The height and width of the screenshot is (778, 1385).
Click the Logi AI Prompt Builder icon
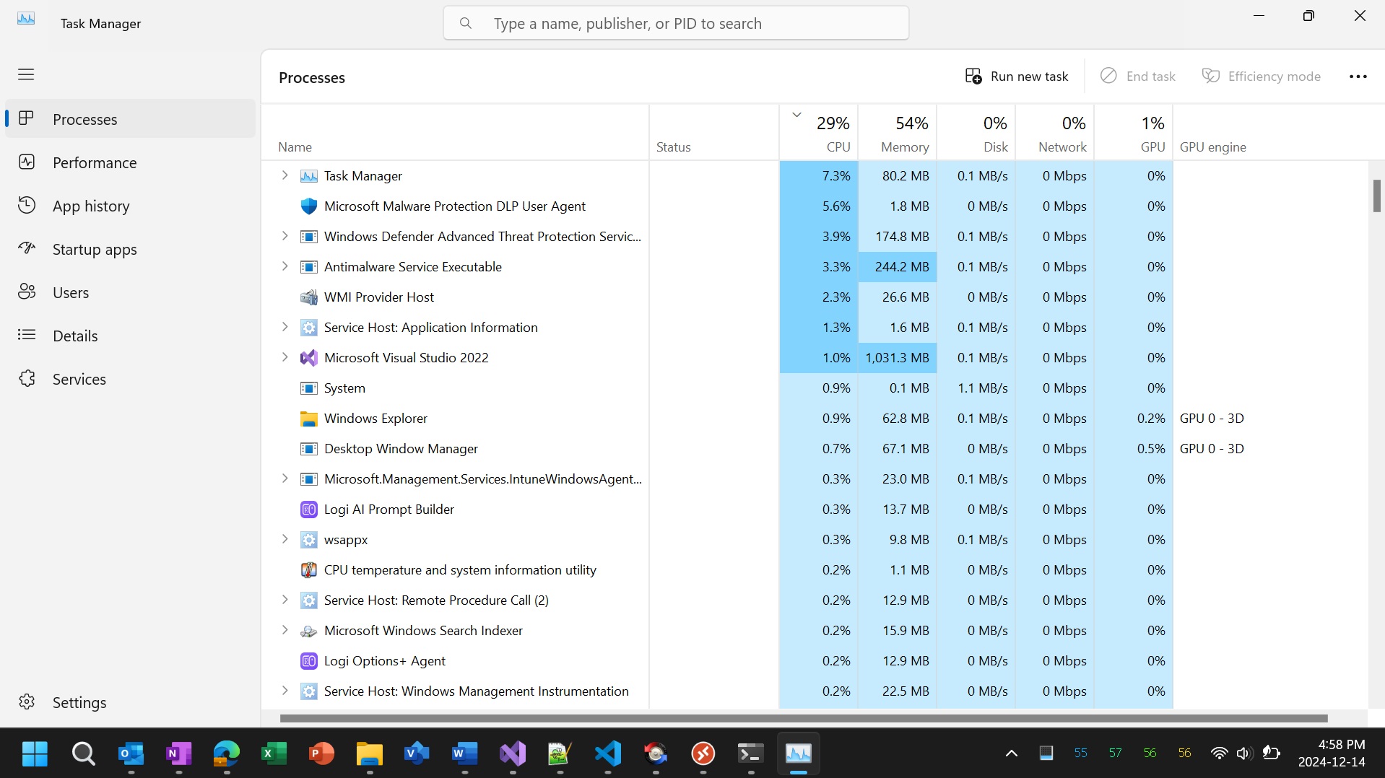308,510
